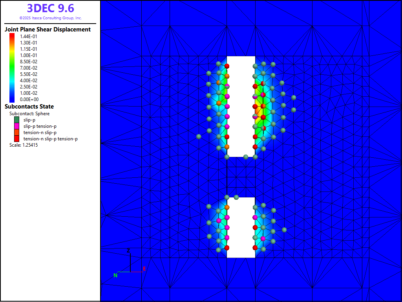
Task: Click the 0.00E+00 minimum legend value
Action: [29, 99]
